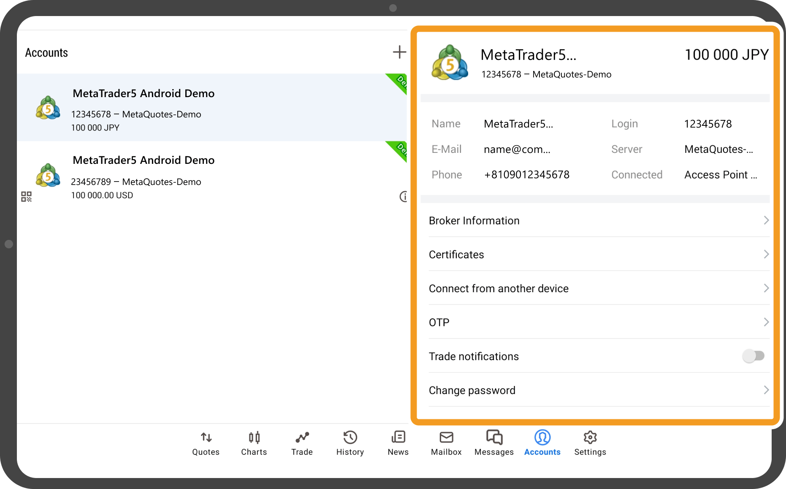Open History clock icon
The image size is (786, 489).
(x=350, y=437)
